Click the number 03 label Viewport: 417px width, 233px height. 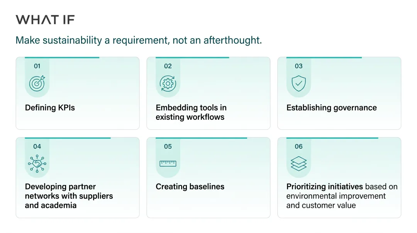coord(298,66)
